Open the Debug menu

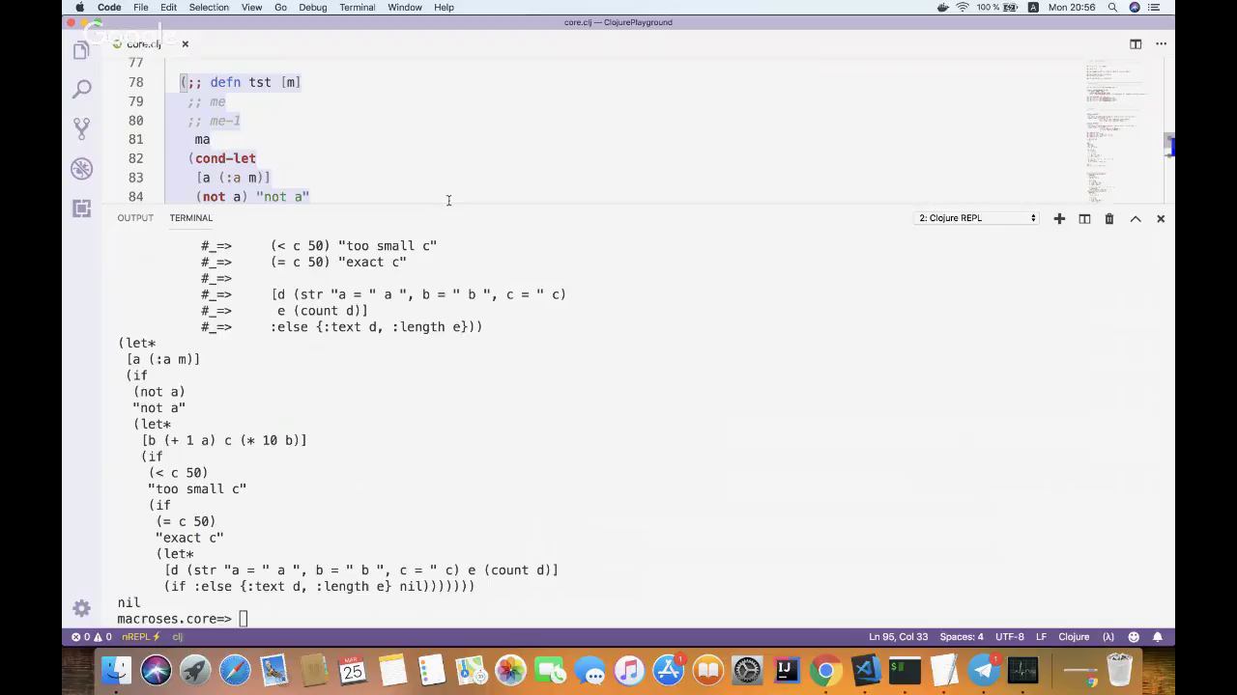coord(312,8)
